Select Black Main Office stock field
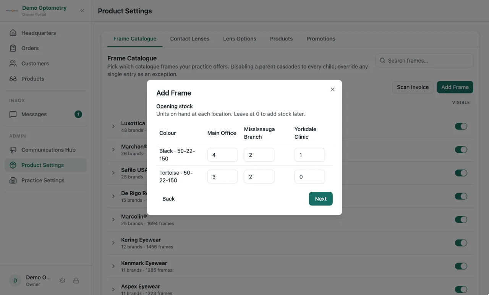Screen dimensions: 489x295 [x=223, y=155]
